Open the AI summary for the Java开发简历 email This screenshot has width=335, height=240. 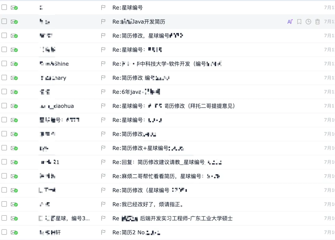tap(290, 22)
